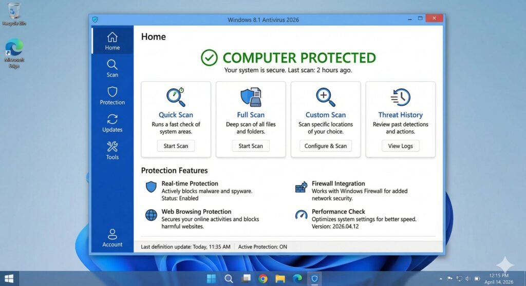The height and width of the screenshot is (286, 526).
Task: Open the centered Windows logo on taskbar
Action: tap(212, 279)
